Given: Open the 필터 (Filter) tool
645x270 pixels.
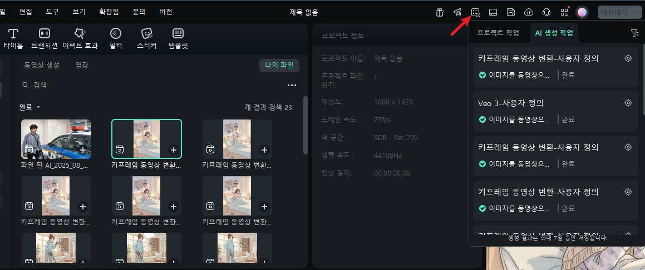Looking at the screenshot, I should [116, 39].
